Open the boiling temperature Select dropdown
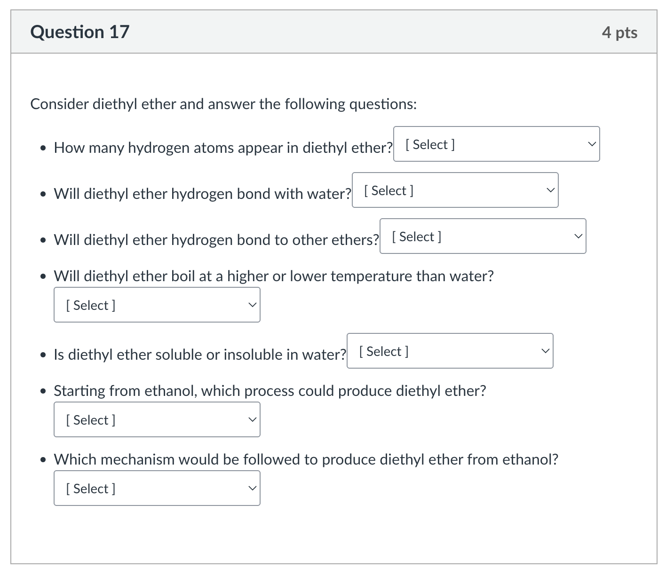 point(157,305)
